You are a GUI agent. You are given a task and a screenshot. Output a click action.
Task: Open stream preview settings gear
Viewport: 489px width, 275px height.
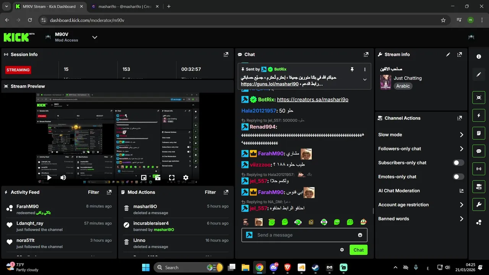[186, 178]
